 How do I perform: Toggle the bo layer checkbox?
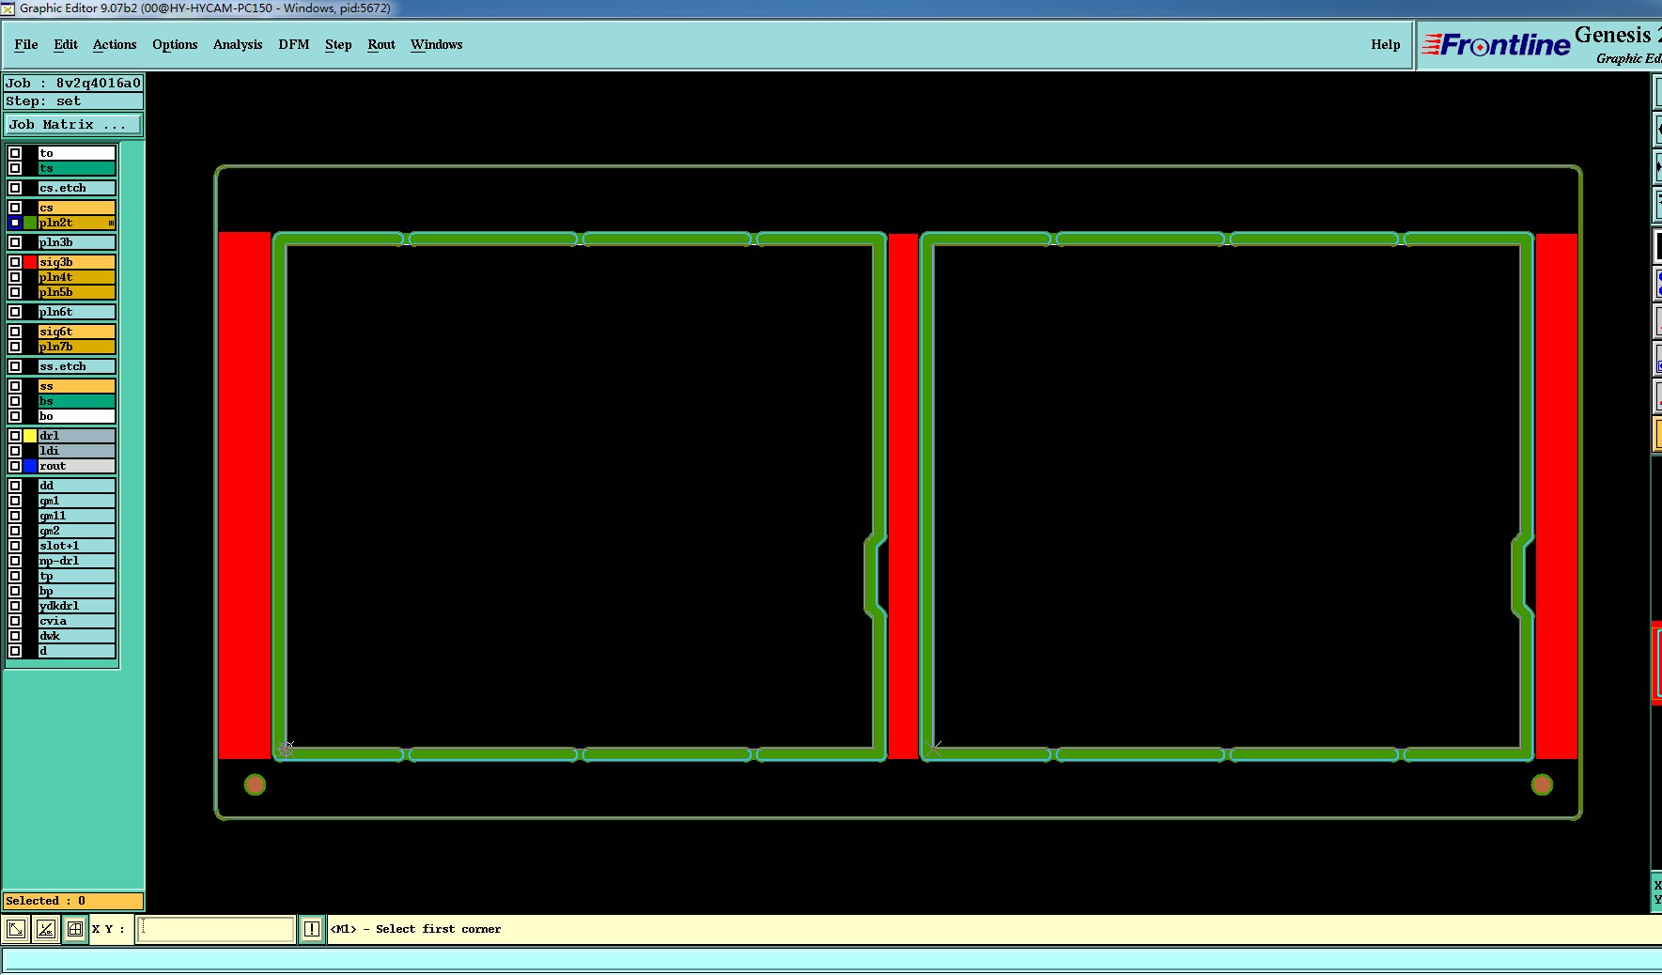click(15, 416)
